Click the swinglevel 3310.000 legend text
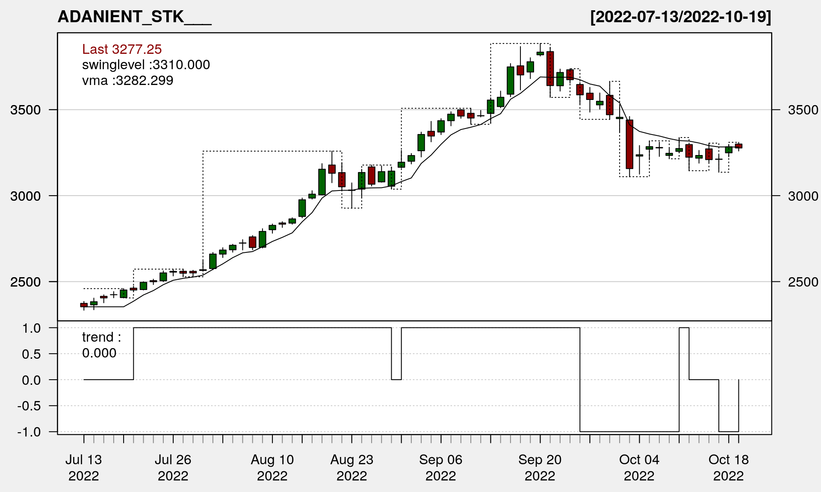Image resolution: width=821 pixels, height=492 pixels. coord(146,65)
